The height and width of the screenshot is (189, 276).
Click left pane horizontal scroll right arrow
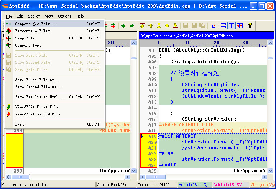point(127,177)
